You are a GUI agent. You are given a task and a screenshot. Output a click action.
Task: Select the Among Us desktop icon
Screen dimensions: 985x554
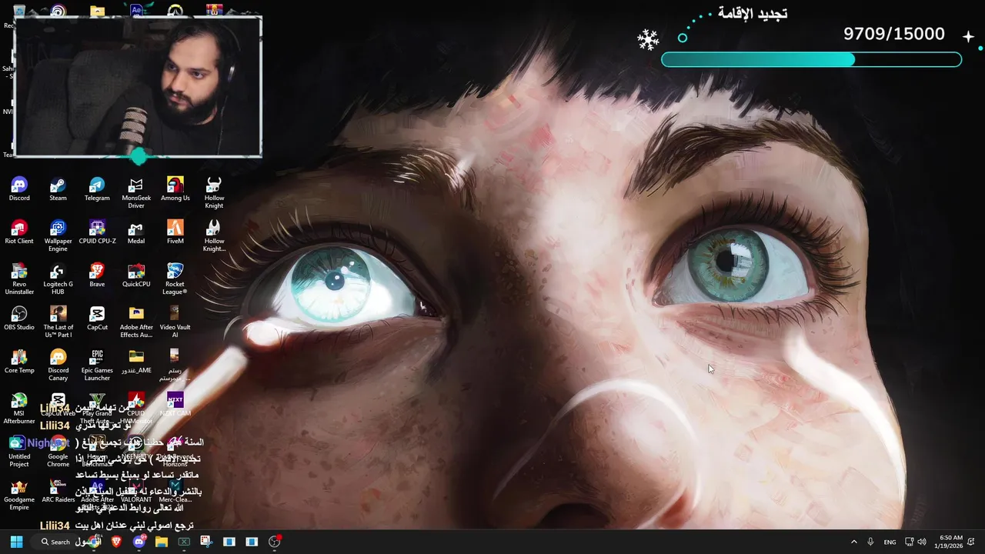click(x=175, y=189)
